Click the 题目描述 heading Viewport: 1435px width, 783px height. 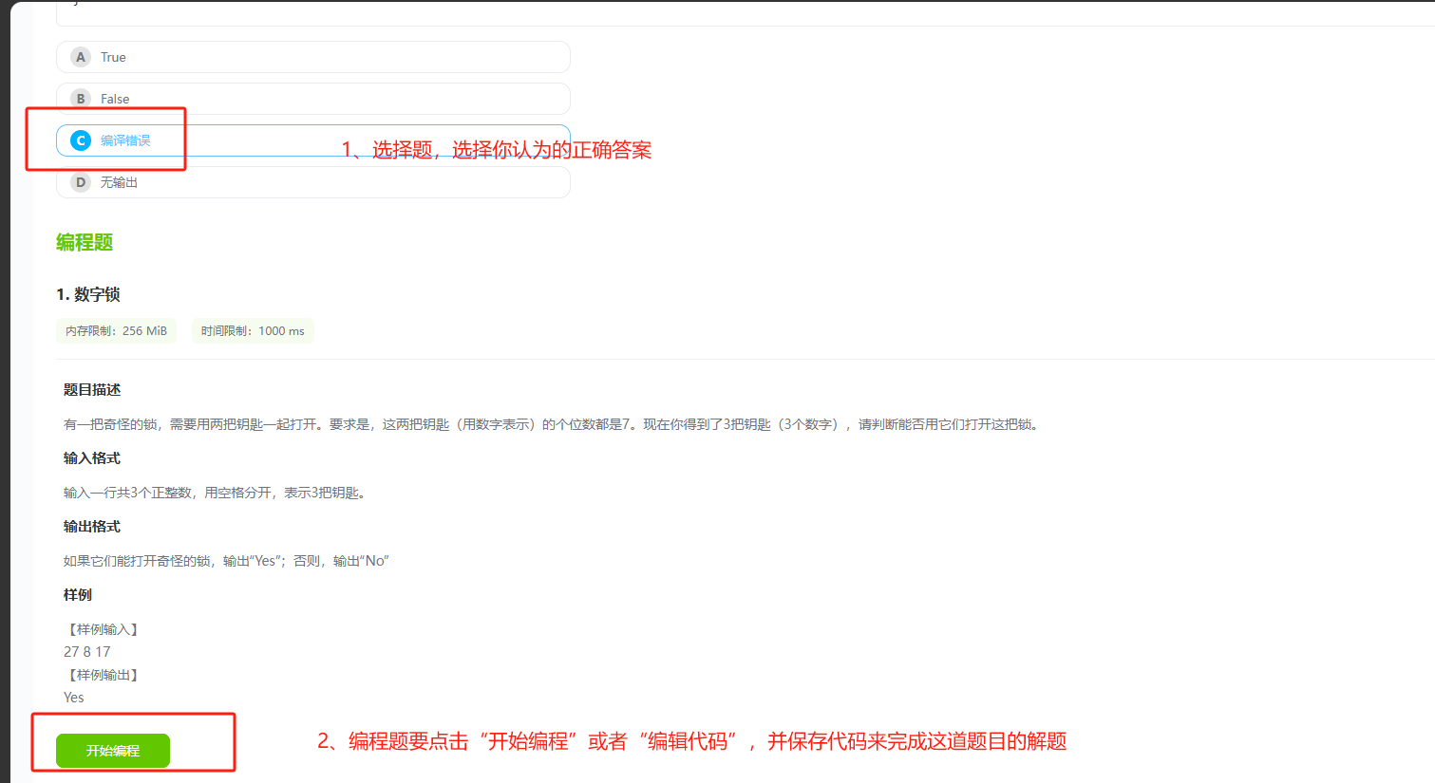(92, 390)
